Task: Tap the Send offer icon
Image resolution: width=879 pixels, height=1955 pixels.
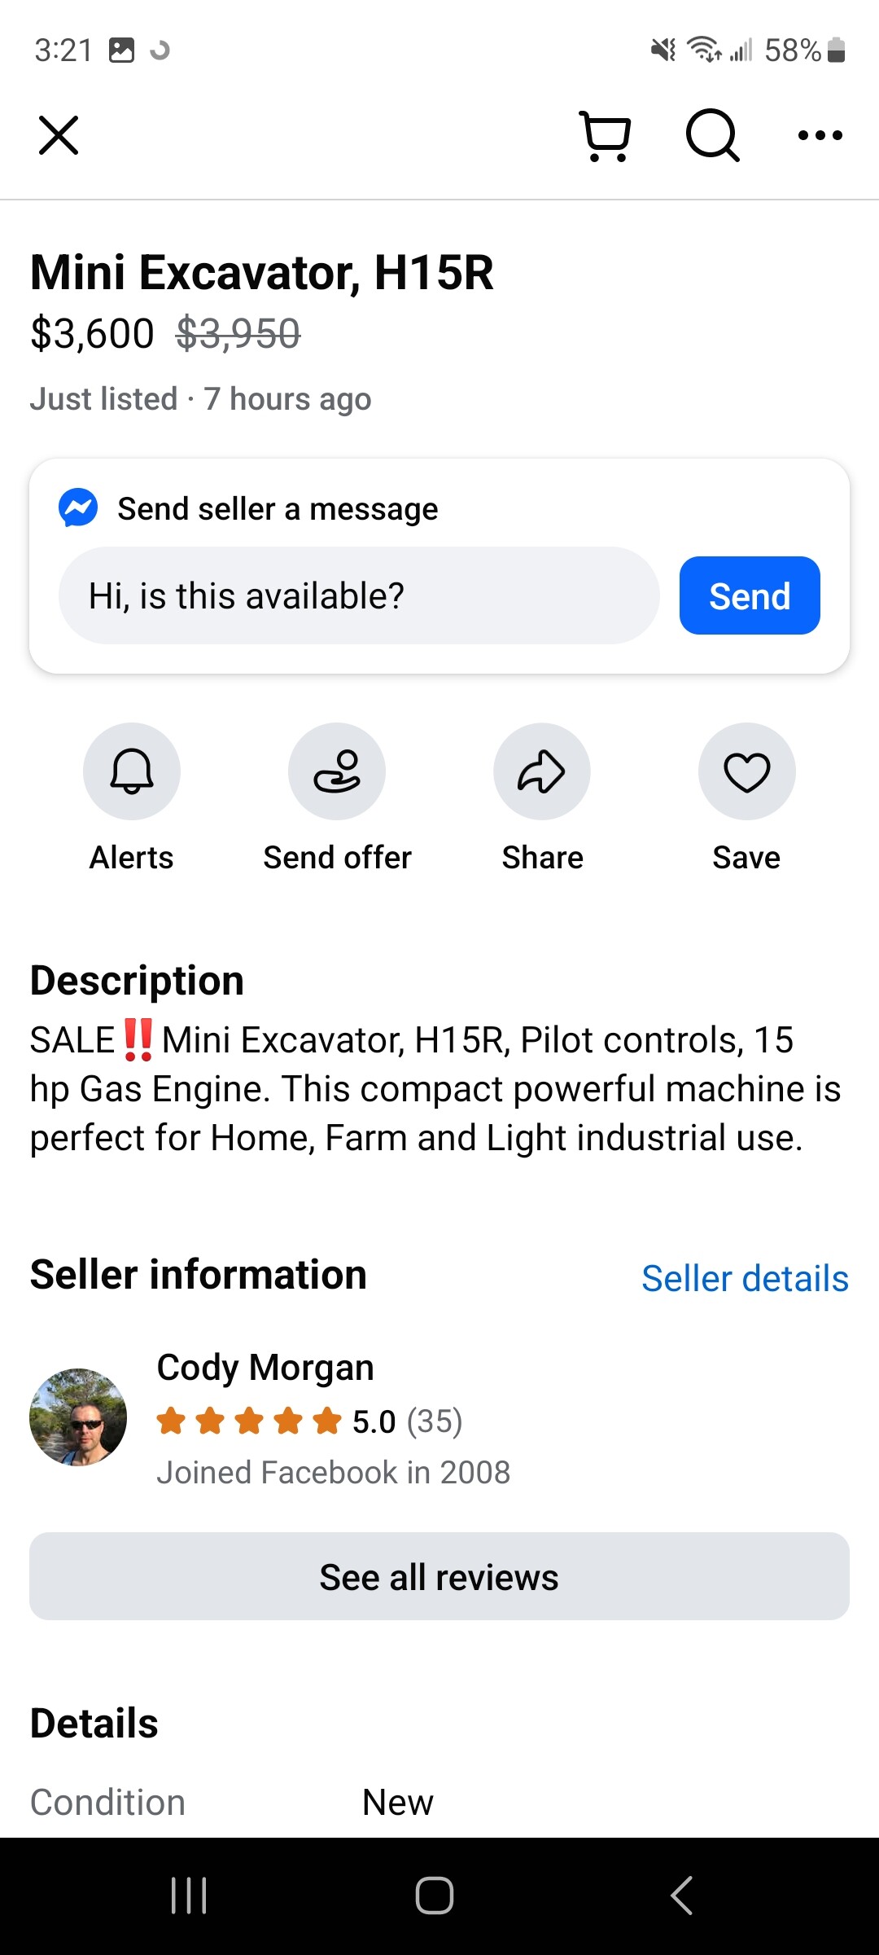Action: (x=337, y=771)
